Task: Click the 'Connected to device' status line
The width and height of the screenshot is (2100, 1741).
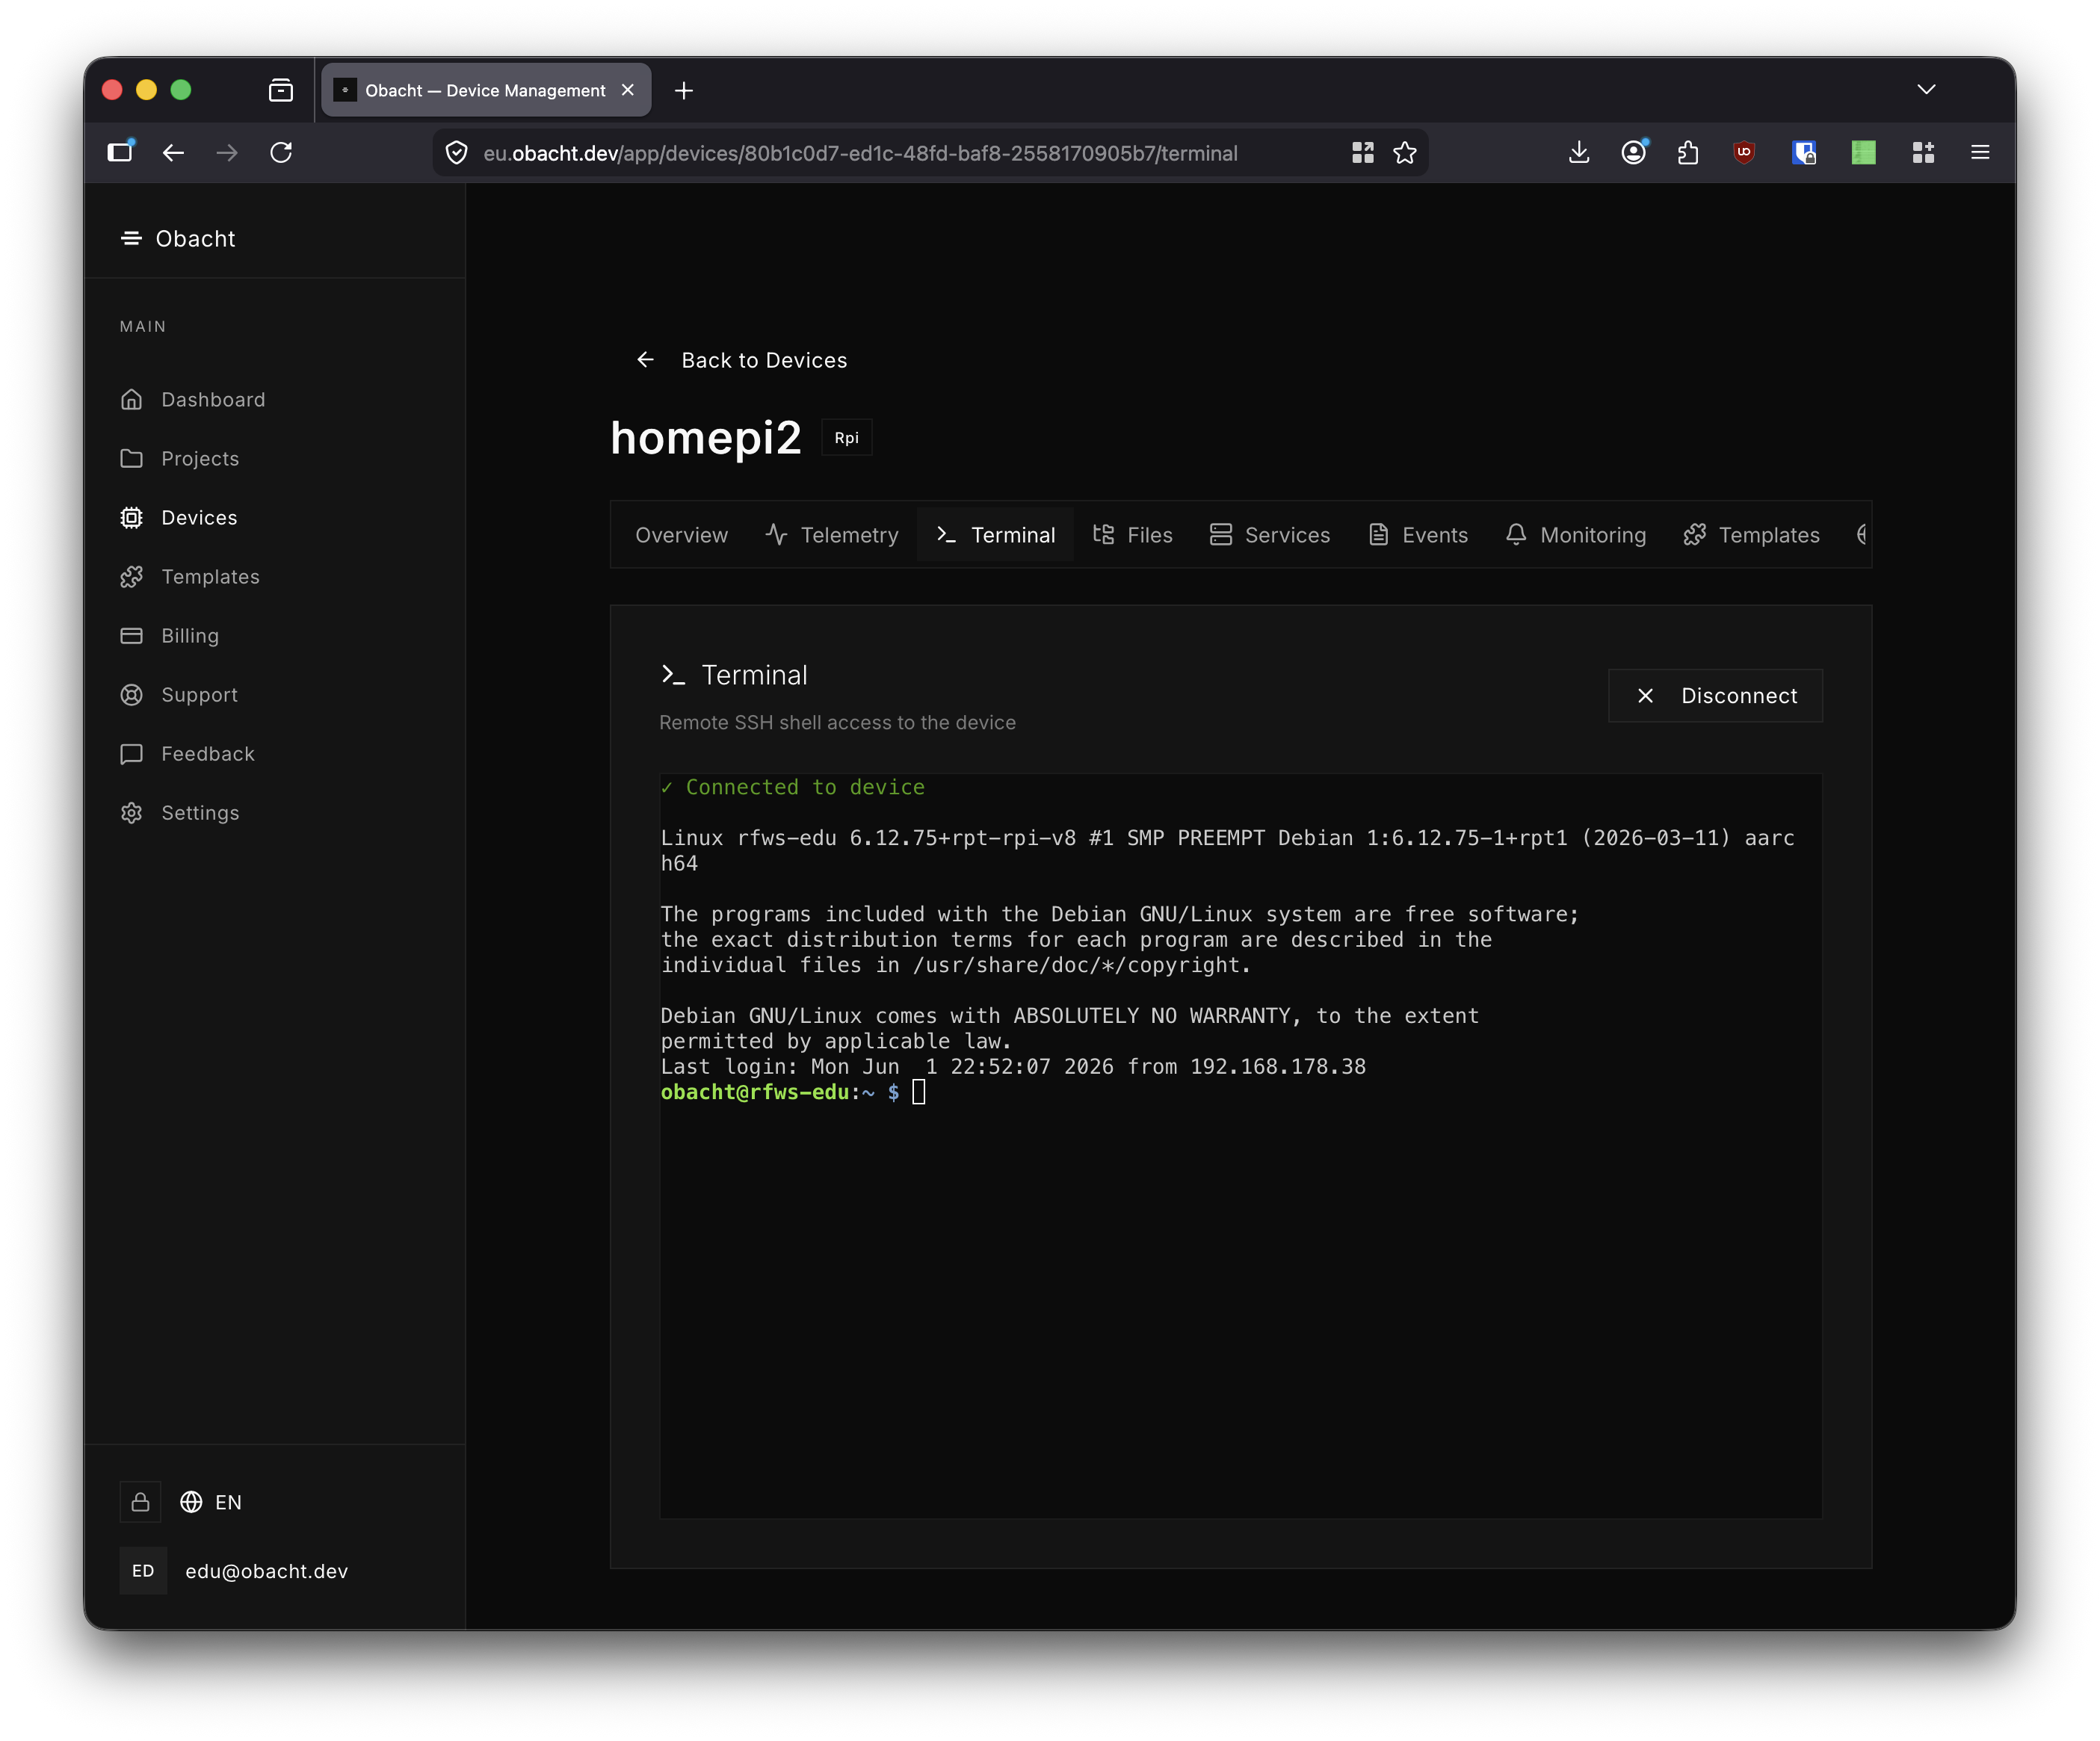Action: (793, 787)
